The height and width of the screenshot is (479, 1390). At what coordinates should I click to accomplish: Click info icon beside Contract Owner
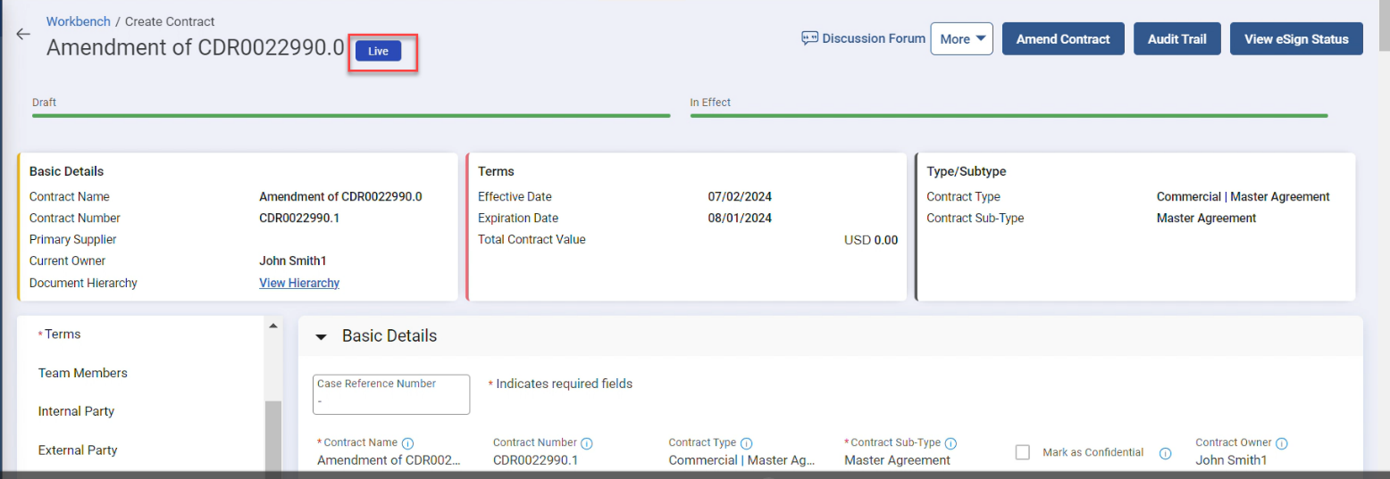1281,443
